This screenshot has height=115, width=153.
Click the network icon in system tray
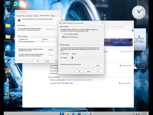point(139,114)
